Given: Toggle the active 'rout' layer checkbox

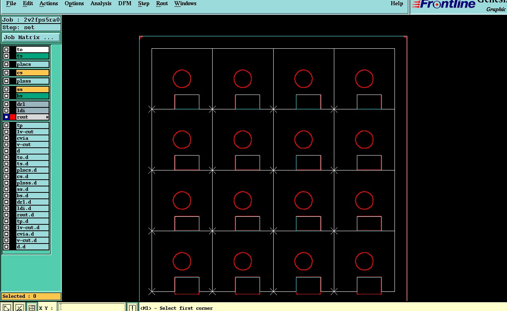Looking at the screenshot, I should click(6, 117).
